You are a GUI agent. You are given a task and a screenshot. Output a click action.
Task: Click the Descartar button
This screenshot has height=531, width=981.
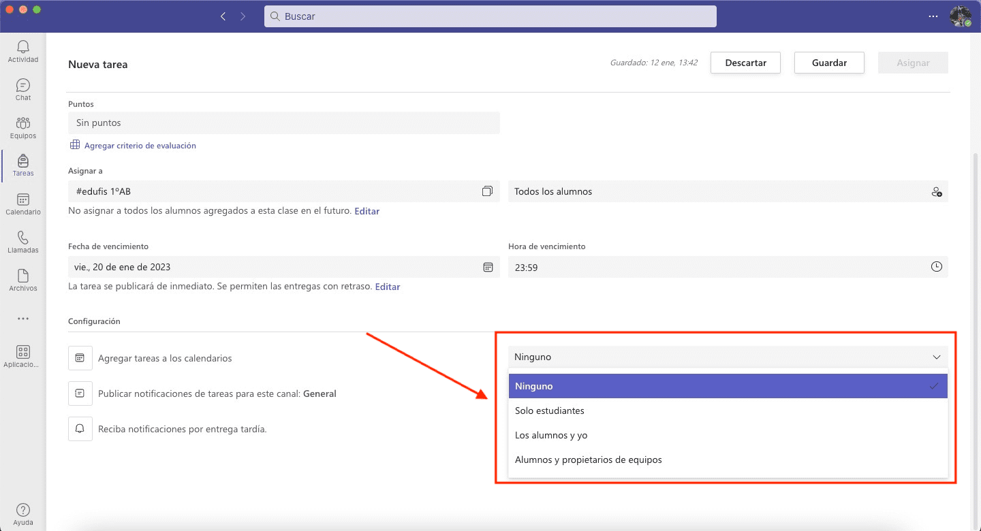745,63
